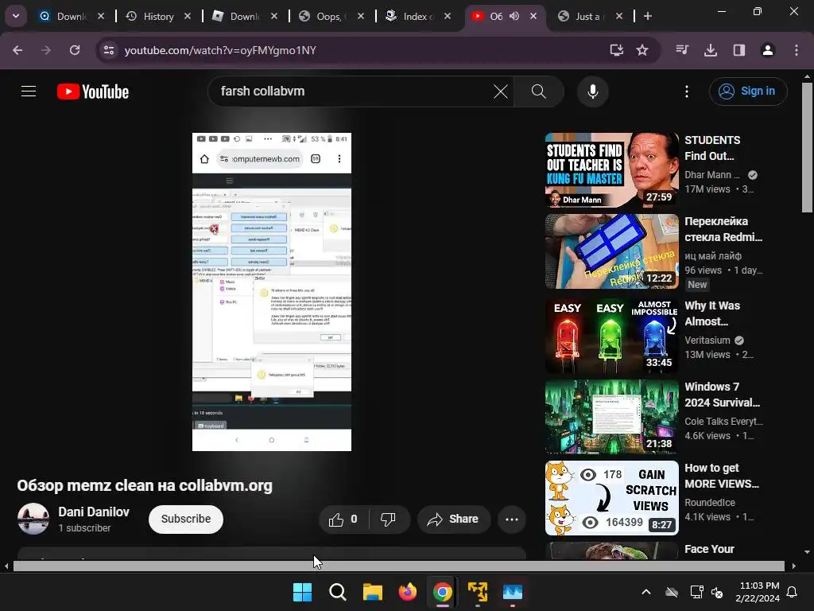
Task: Toggle the Chrome side panel
Action: point(739,50)
